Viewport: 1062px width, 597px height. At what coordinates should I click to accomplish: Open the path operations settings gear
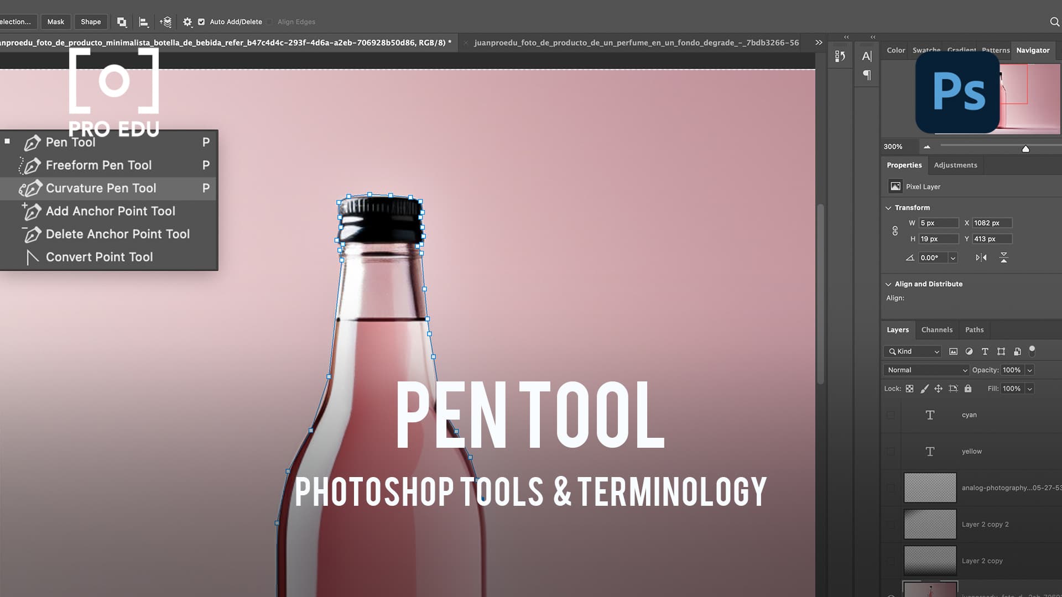[187, 22]
